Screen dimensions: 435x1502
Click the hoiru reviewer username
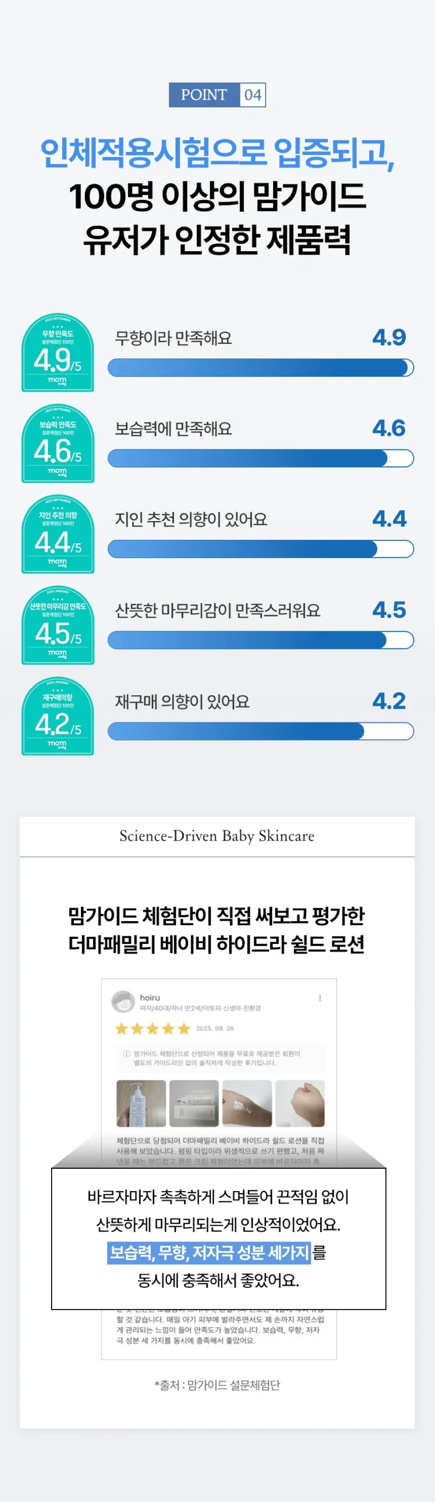coord(150,997)
